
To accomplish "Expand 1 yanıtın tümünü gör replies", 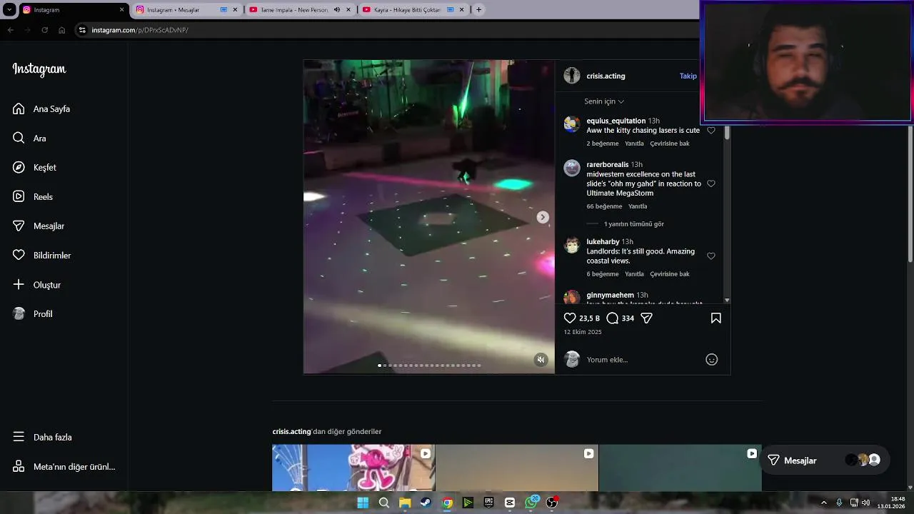I will point(634,223).
